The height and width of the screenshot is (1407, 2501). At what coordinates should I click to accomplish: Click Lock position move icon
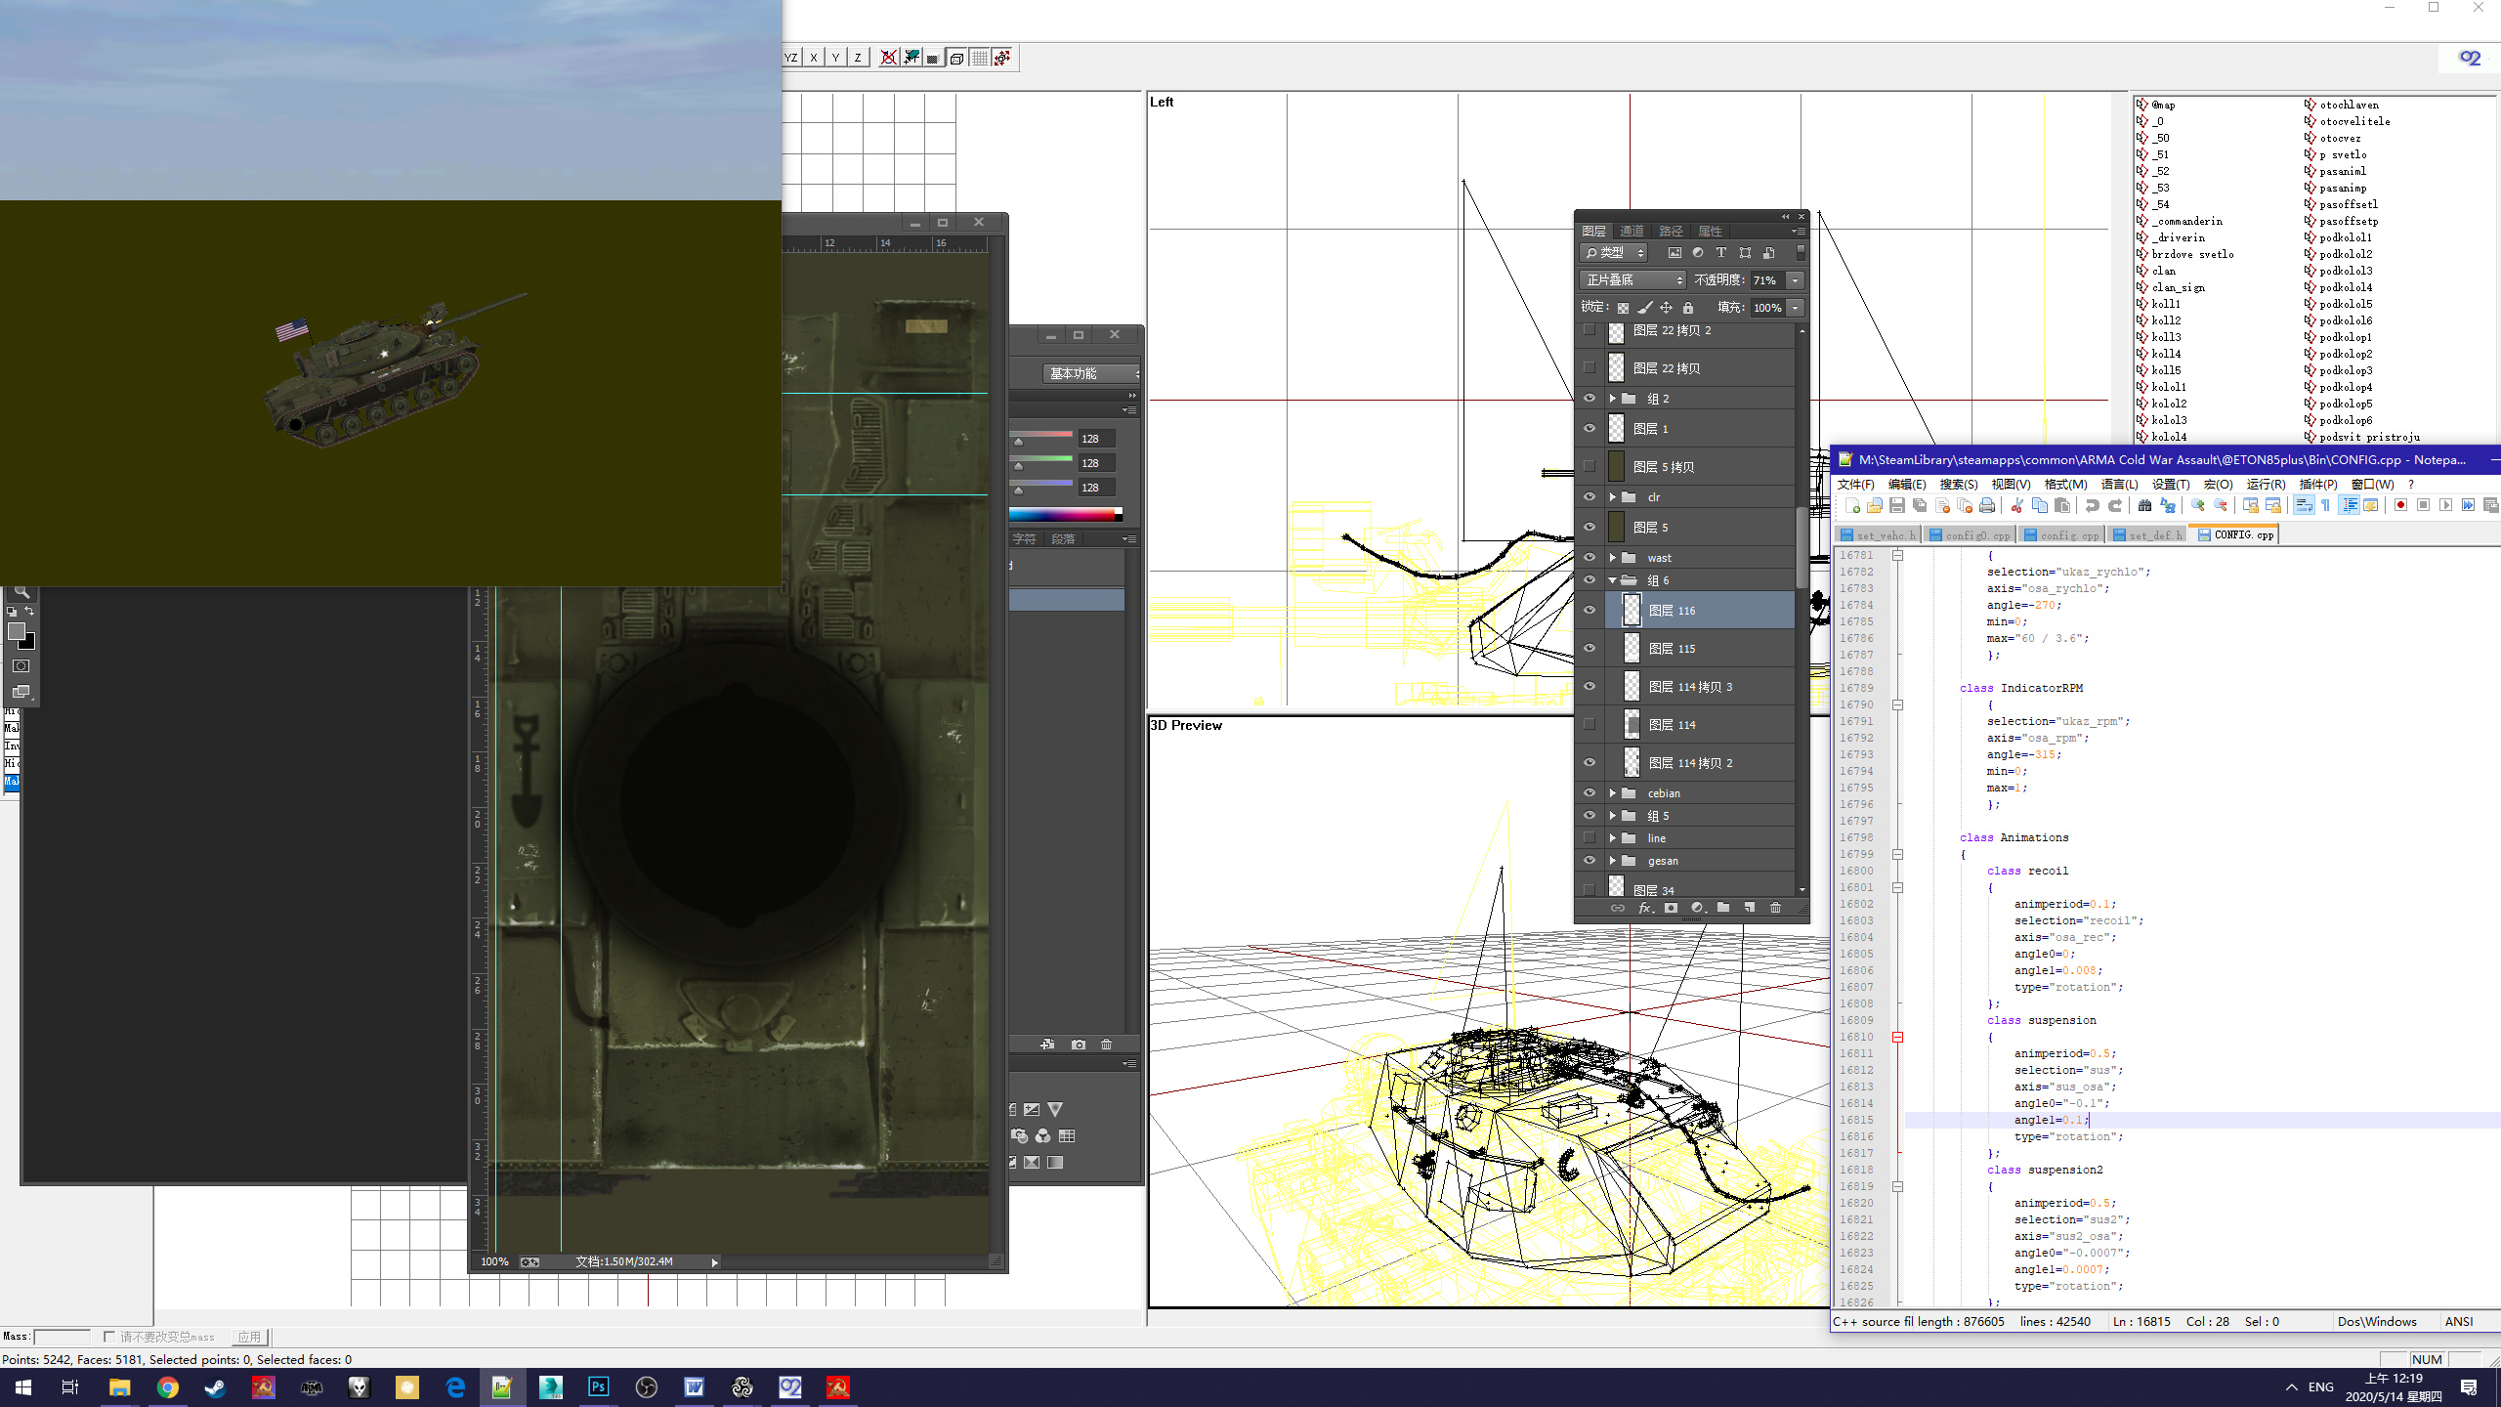1667,308
